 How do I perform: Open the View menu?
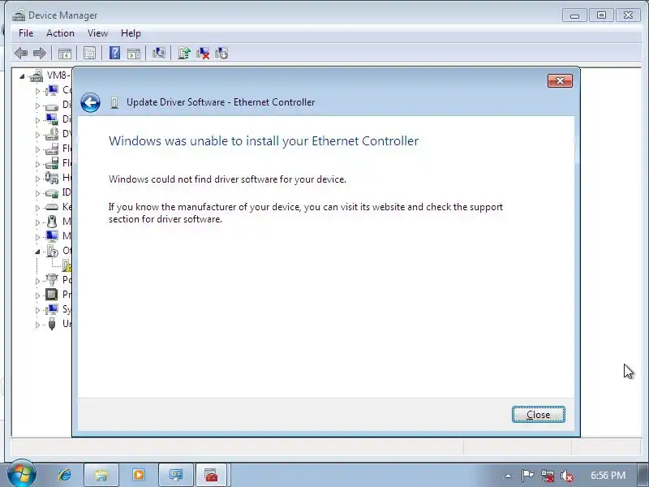point(97,33)
